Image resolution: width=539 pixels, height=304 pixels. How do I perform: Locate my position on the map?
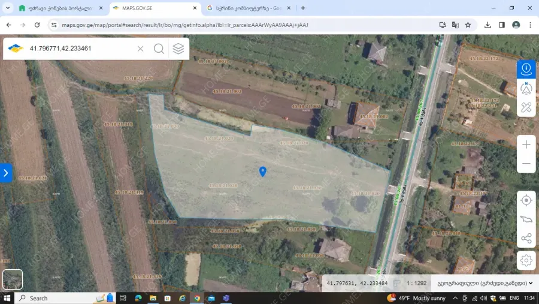point(526,200)
